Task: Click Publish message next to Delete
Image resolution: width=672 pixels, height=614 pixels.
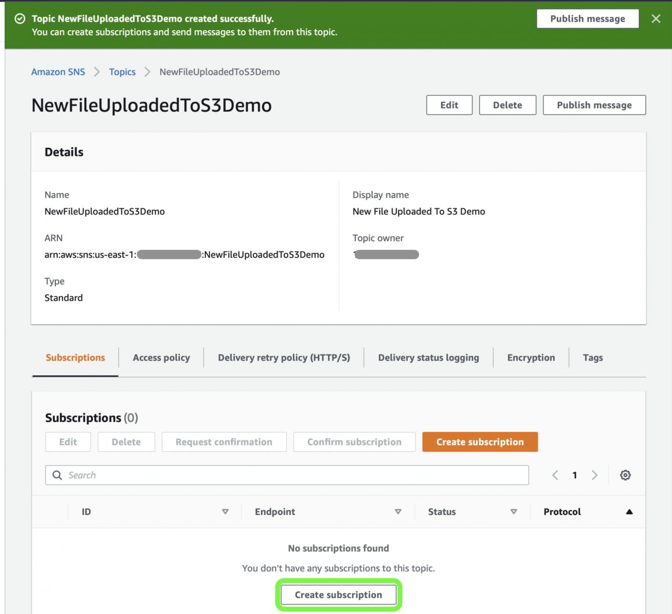Action: (x=594, y=105)
